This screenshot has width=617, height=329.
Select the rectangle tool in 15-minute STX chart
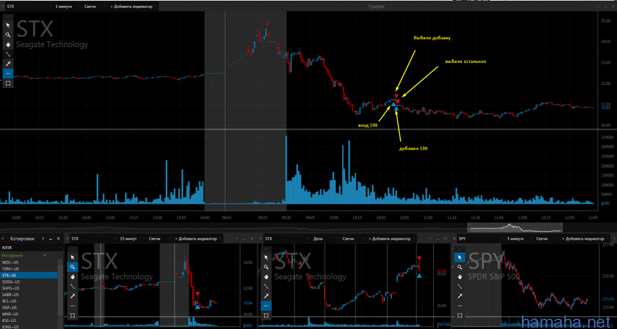(x=73, y=316)
